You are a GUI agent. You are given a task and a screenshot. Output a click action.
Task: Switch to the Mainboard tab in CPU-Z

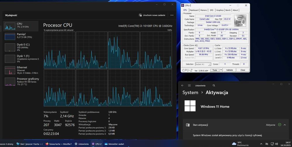(x=194, y=10)
